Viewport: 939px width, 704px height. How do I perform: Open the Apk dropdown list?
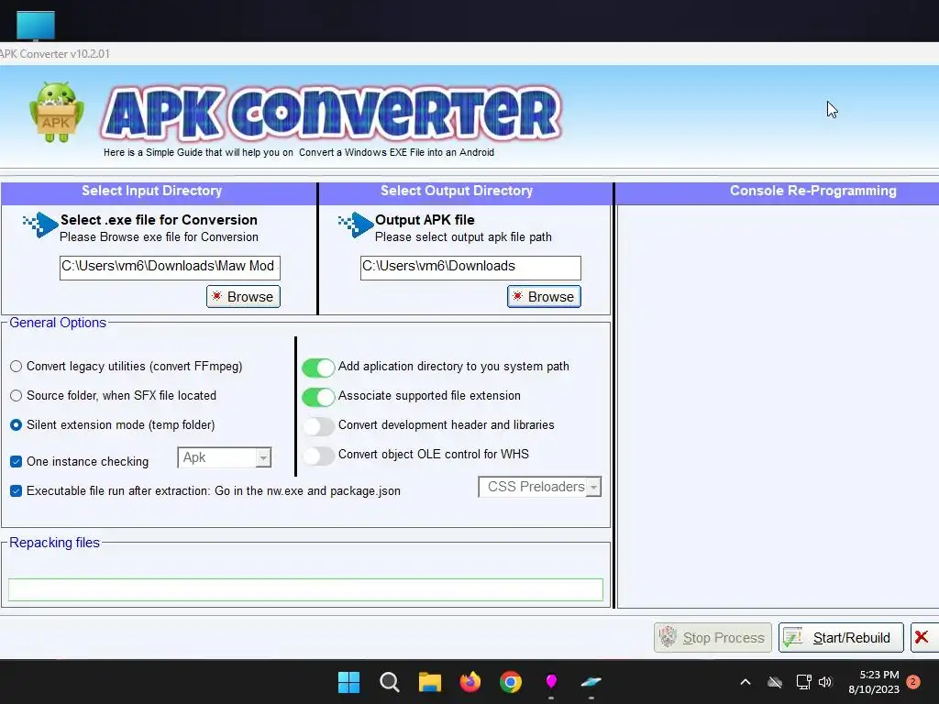263,458
